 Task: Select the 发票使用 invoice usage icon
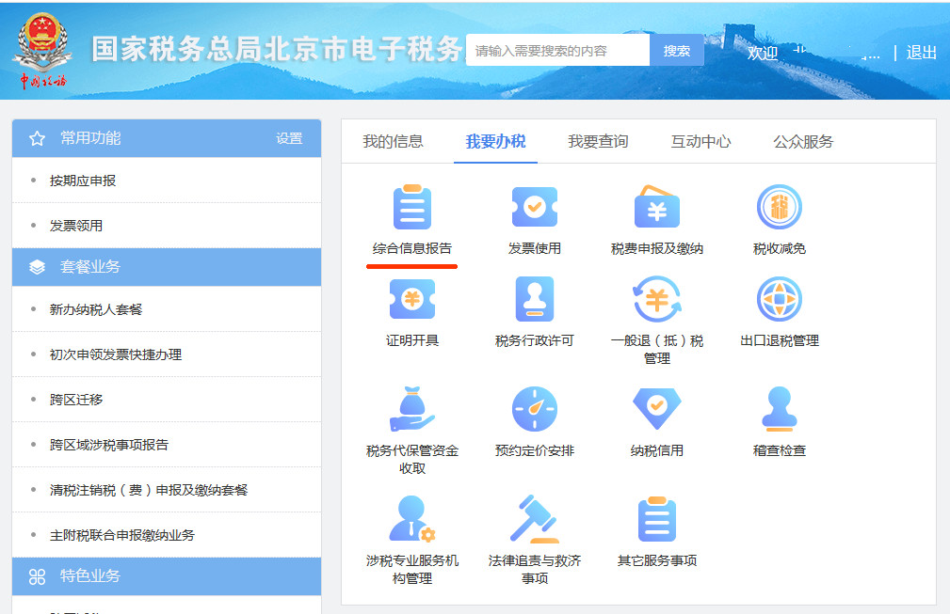(534, 218)
